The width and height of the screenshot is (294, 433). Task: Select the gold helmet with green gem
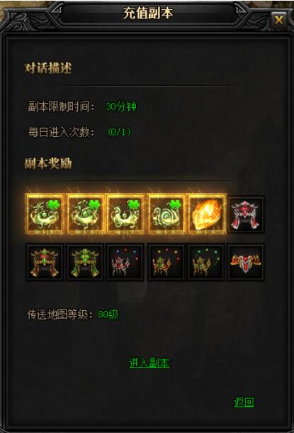pyautogui.click(x=85, y=263)
